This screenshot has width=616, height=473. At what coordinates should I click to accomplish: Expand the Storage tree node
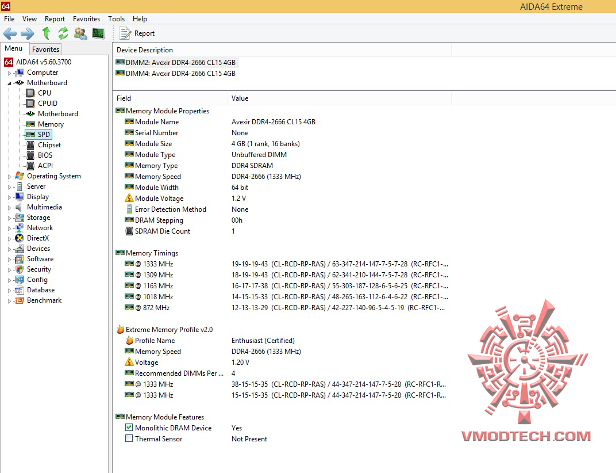point(9,218)
